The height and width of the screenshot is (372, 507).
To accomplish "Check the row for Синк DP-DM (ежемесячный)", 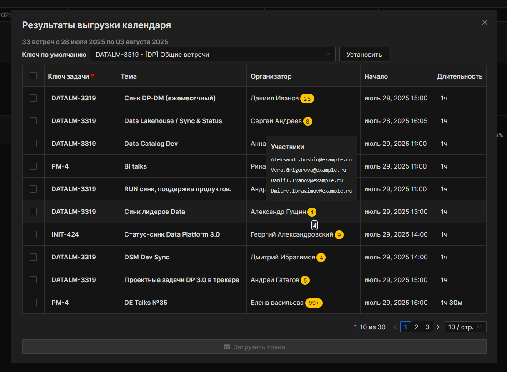I will click(x=33, y=98).
